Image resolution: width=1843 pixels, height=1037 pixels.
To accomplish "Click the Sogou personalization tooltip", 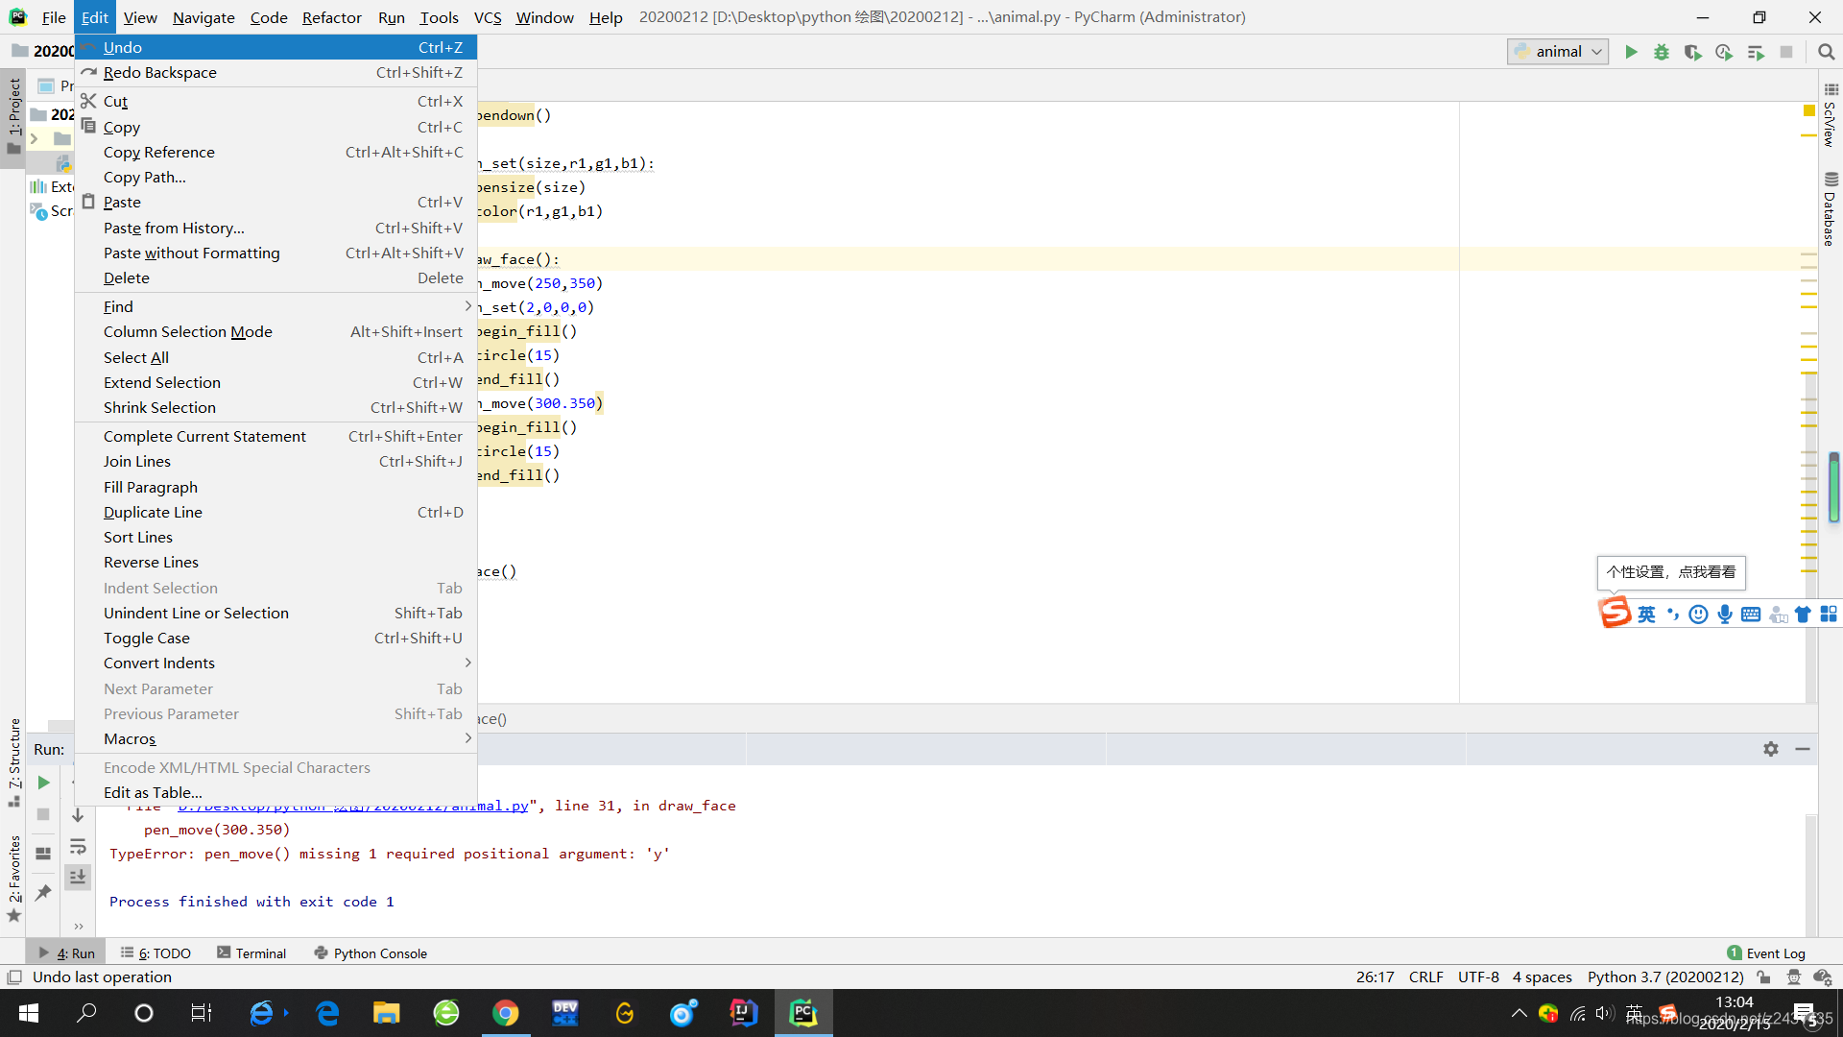I will [x=1671, y=572].
